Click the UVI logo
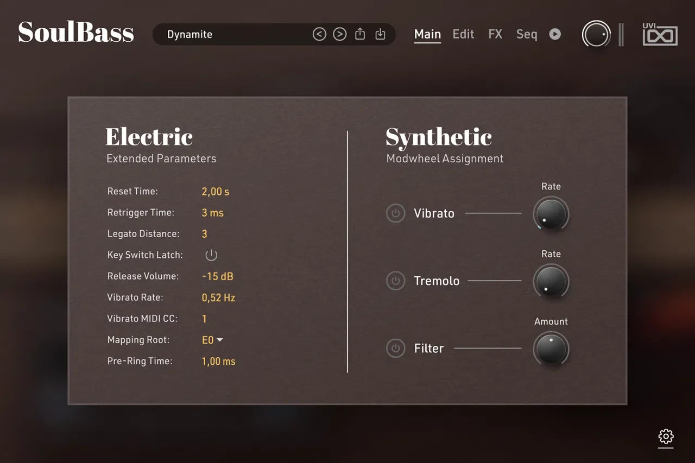Image resolution: width=695 pixels, height=463 pixels. coord(660,34)
